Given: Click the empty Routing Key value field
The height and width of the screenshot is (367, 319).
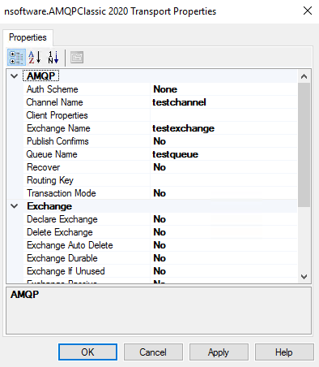Looking at the screenshot, I should click(x=223, y=180).
